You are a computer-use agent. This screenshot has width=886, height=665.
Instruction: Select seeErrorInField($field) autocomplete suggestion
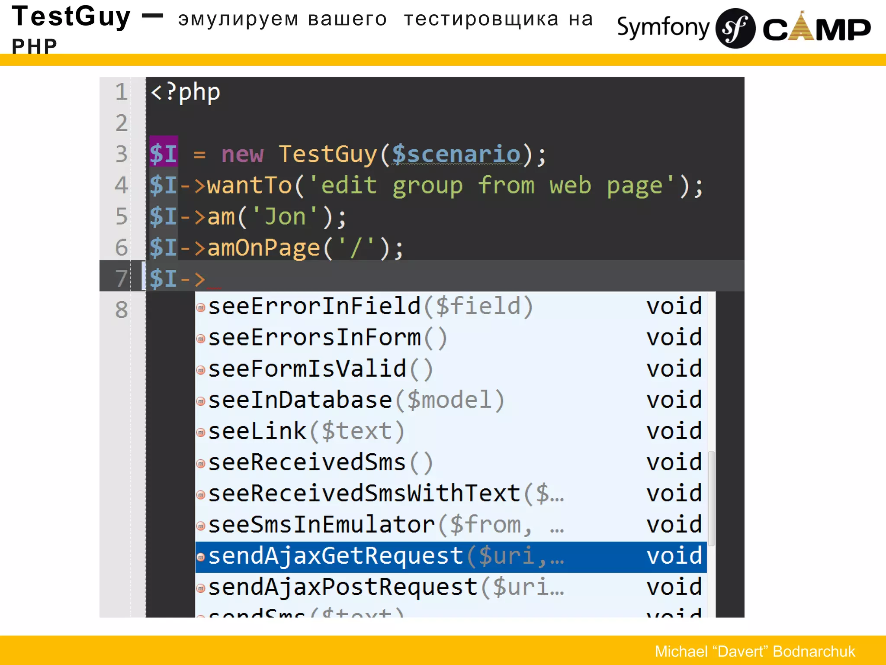451,307
